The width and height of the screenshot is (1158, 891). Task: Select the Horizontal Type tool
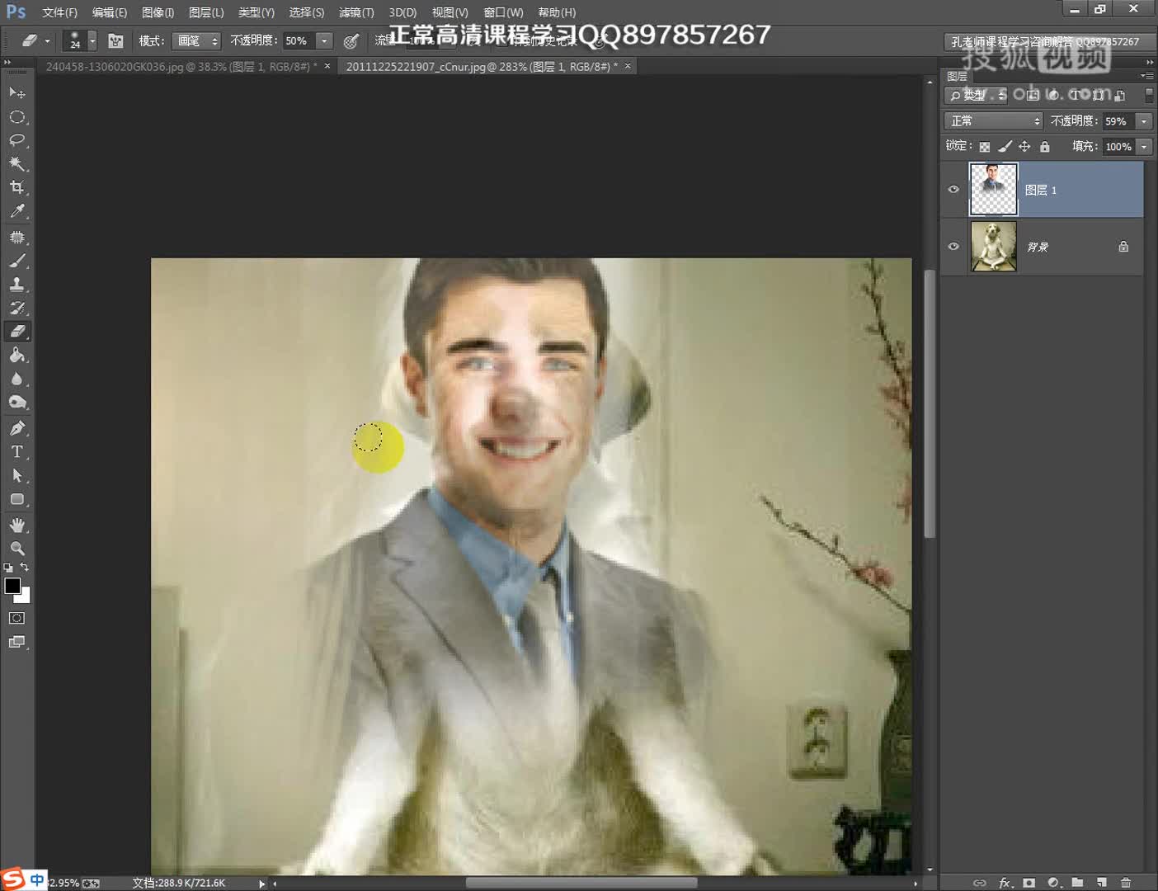tap(16, 452)
